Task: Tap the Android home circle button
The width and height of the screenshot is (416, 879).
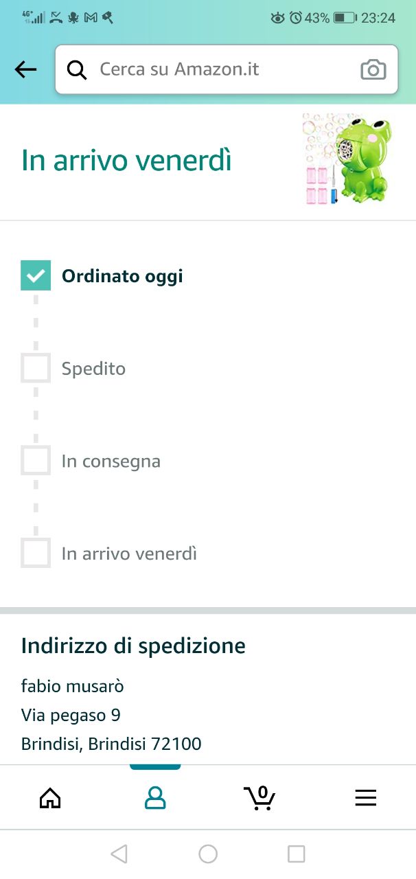Action: pyautogui.click(x=208, y=854)
